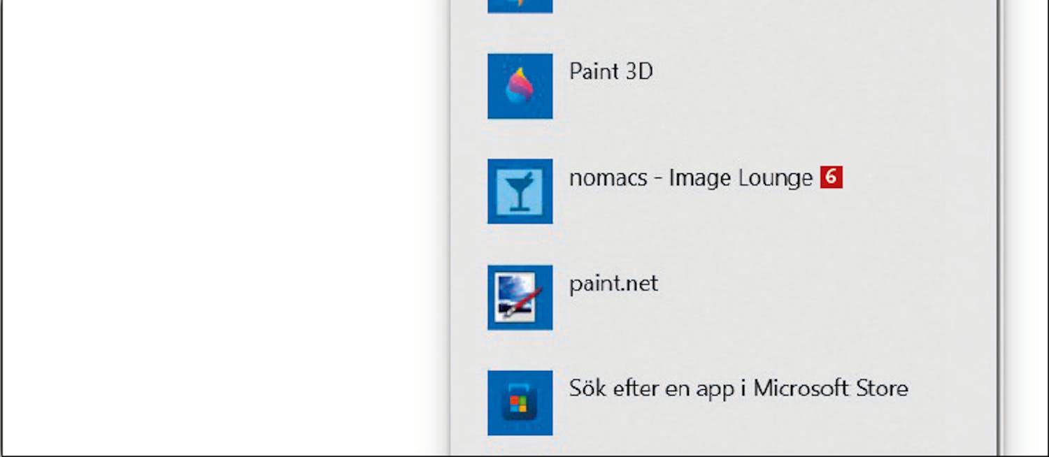This screenshot has height=457, width=1049.
Task: Open "Sök efter en app i Microsoft Store"
Action: tap(738, 389)
